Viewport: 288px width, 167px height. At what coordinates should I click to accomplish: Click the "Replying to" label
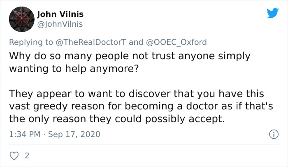pos(31,42)
